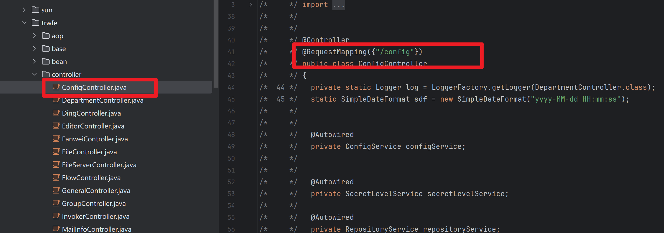Click the base folder icon
Image resolution: width=664 pixels, height=233 pixels.
[46, 49]
